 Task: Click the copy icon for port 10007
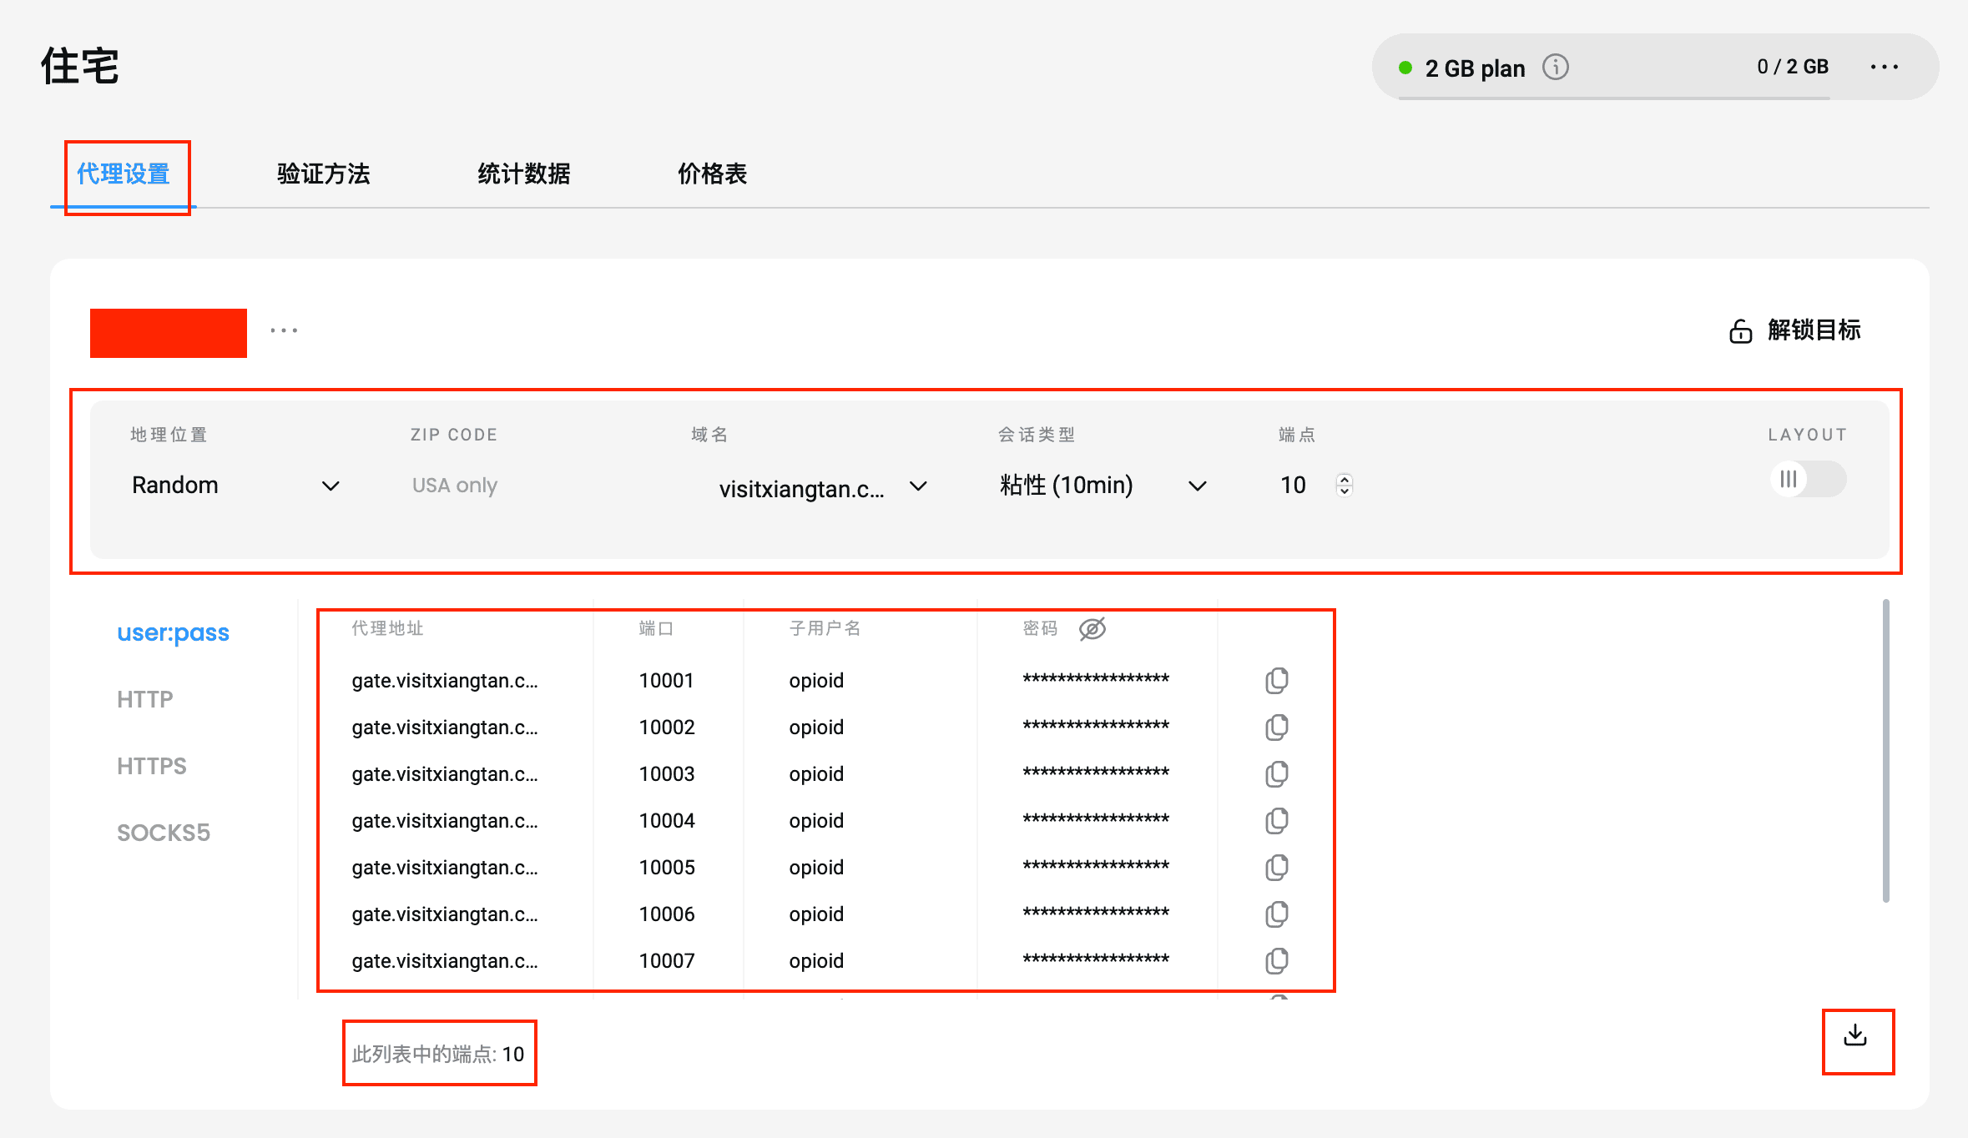[x=1274, y=960]
